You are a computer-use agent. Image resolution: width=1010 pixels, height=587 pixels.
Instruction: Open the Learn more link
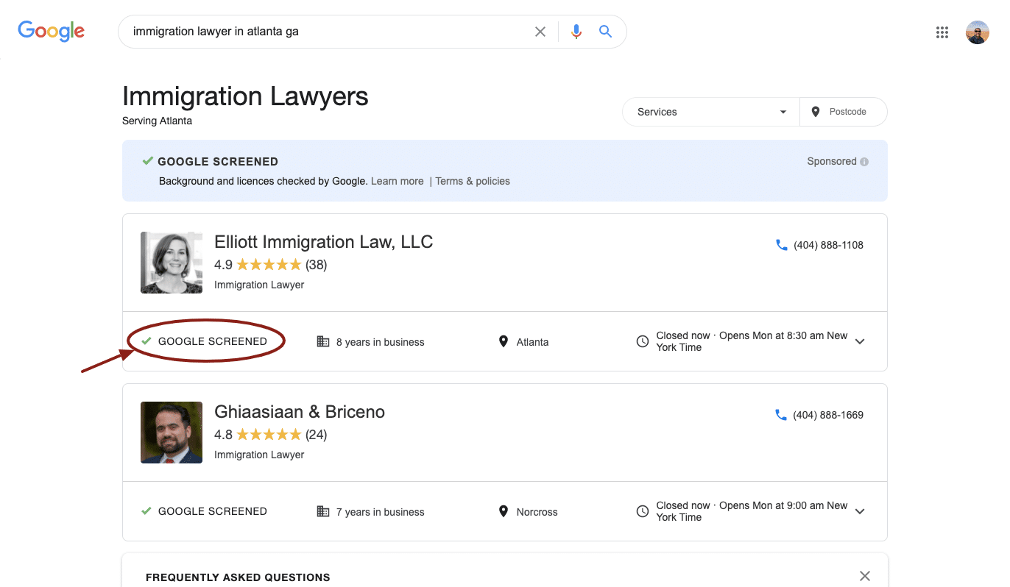coord(397,181)
